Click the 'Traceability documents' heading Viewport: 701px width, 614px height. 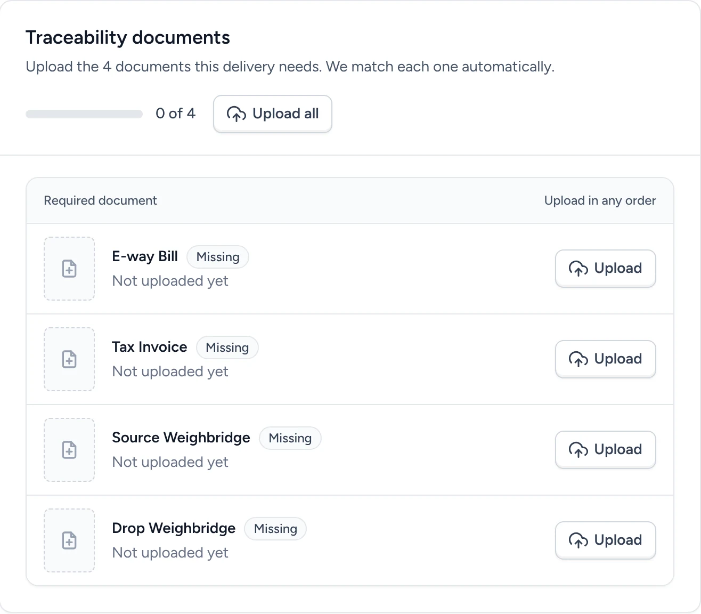128,38
